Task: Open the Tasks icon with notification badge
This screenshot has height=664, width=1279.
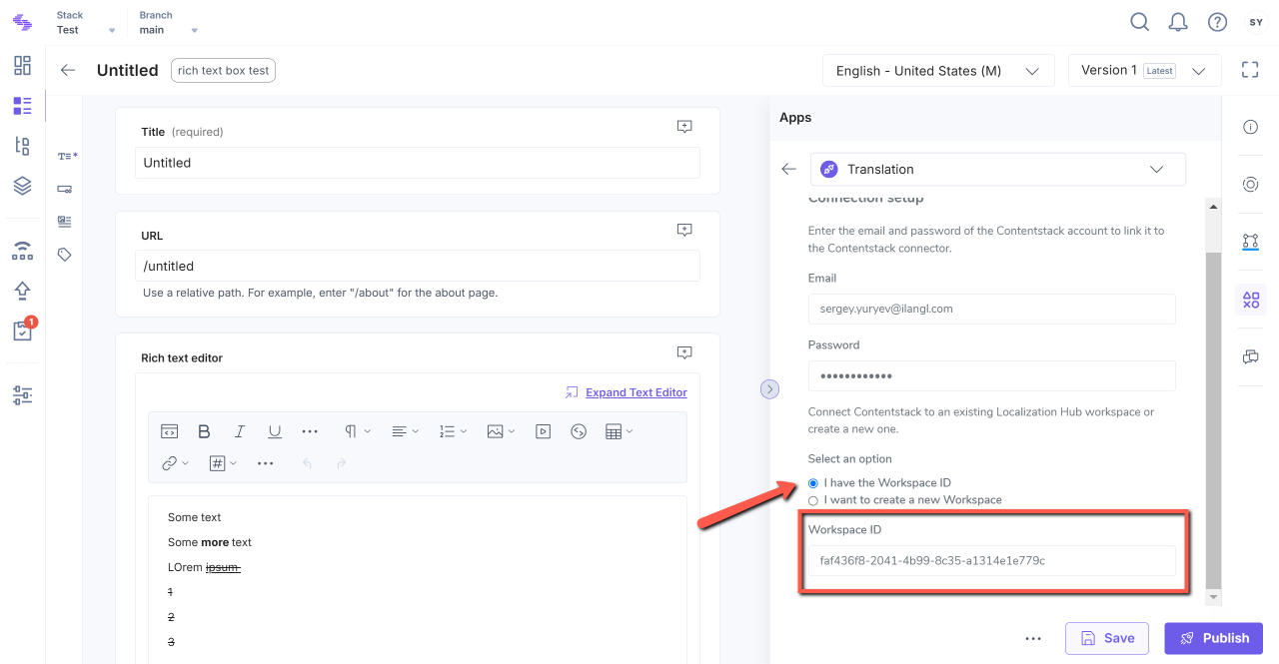Action: [x=23, y=330]
